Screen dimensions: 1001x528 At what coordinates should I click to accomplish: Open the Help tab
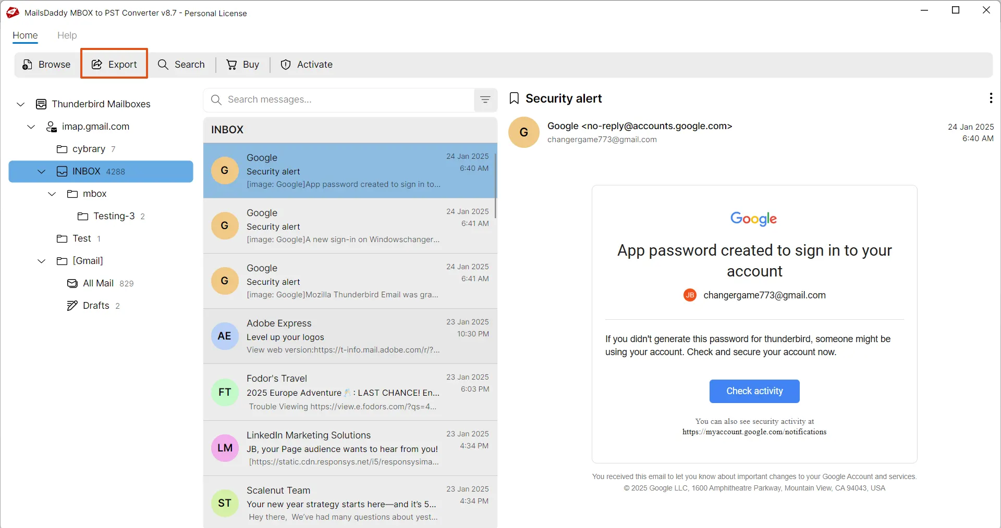coord(67,35)
